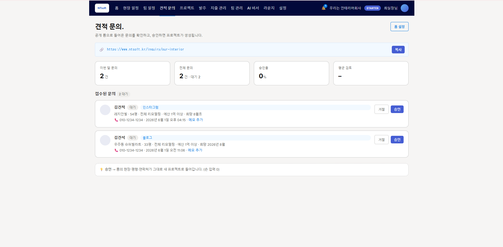
Task: Open 설정 menu
Action: [283, 8]
